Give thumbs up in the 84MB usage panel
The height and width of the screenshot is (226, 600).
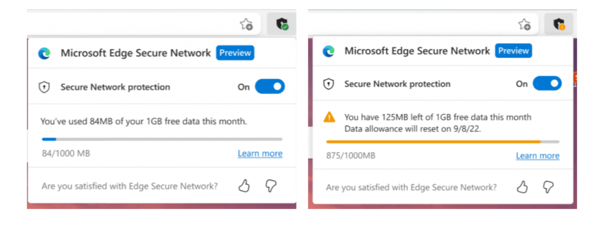pos(244,186)
